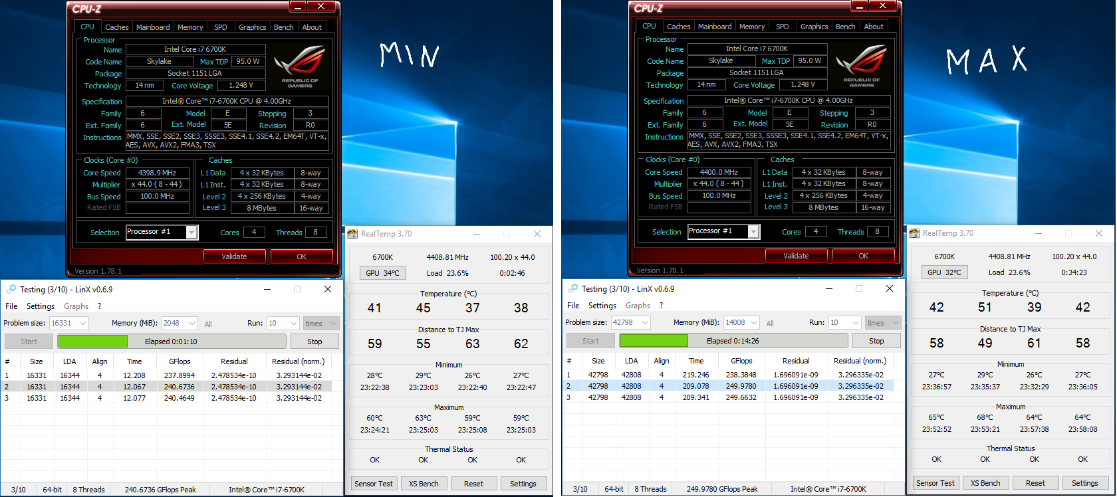
Task: Minimize the RealTemp window showing GPU 32°C
Action: 1039,233
